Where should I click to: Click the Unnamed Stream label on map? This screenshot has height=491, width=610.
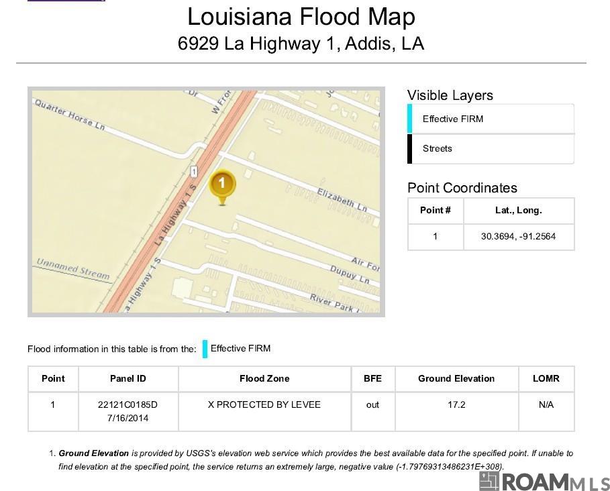[73, 269]
